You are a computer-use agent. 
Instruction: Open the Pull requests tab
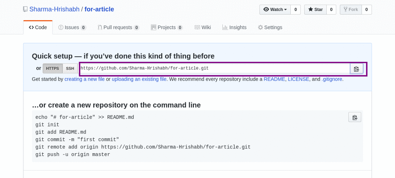pos(118,27)
